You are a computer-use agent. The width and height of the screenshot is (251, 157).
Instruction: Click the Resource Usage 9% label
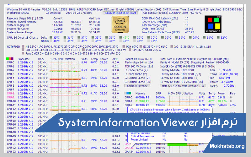click(x=25, y=19)
